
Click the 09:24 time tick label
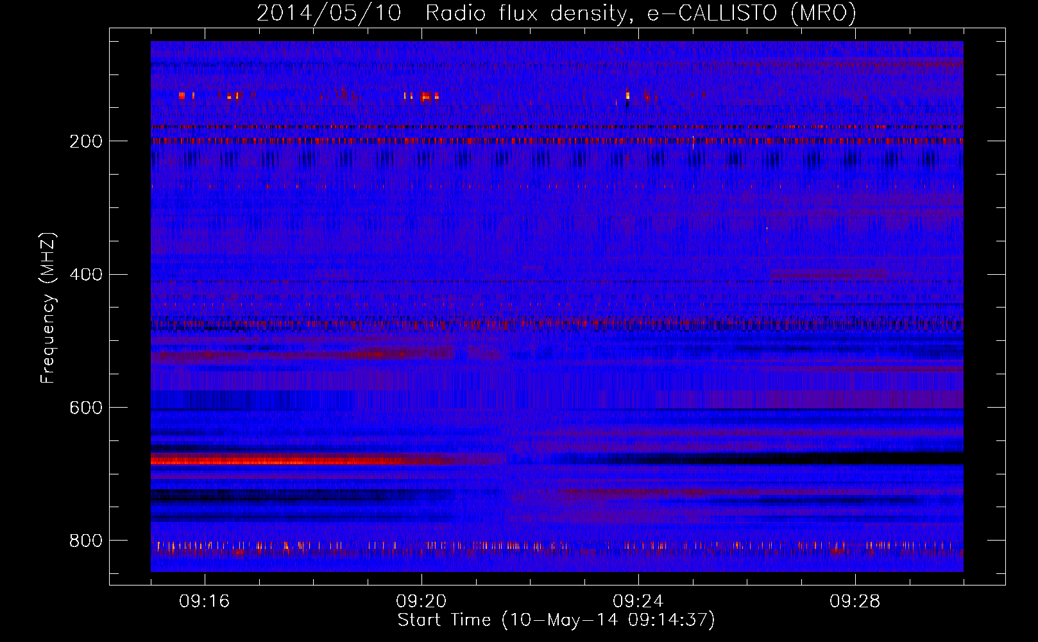coord(638,602)
